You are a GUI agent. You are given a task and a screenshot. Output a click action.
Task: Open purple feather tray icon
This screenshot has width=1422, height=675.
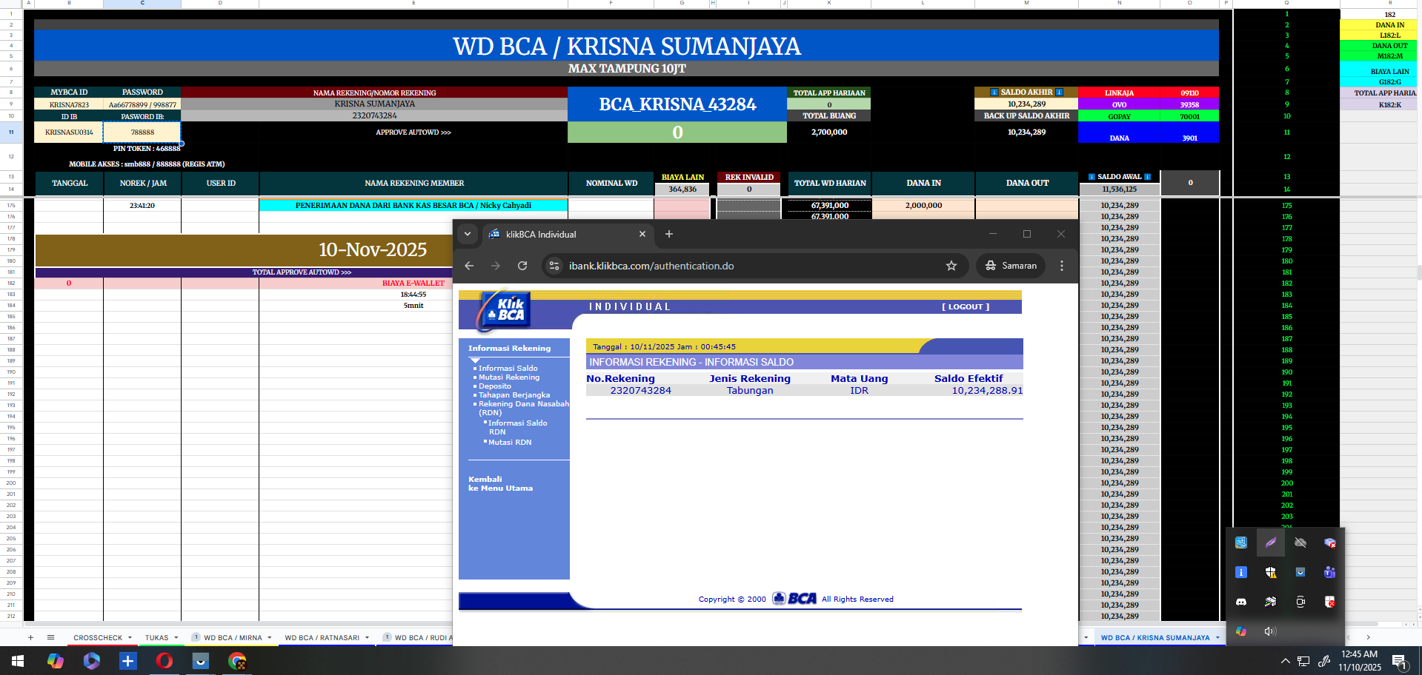[x=1271, y=543]
